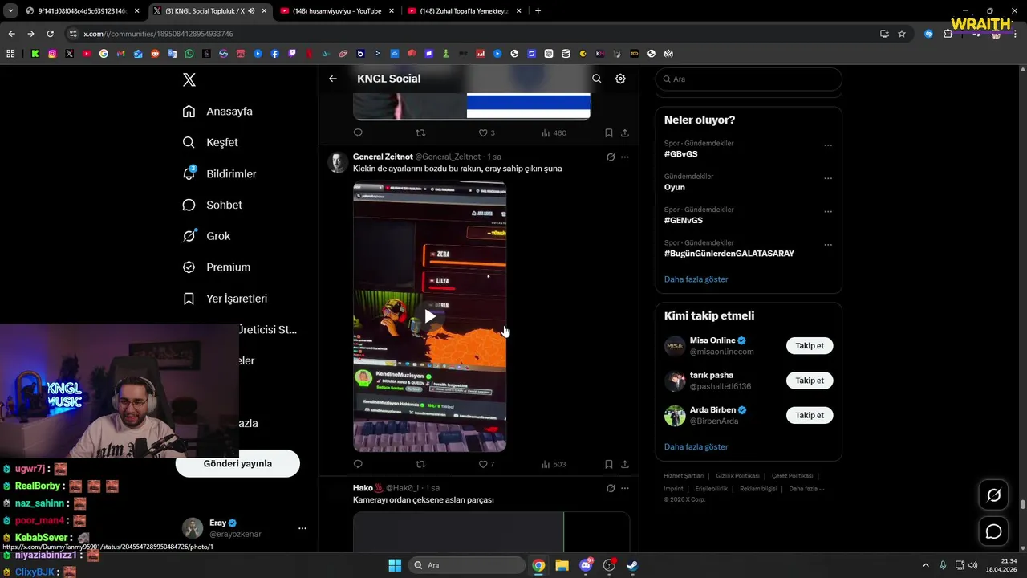The image size is (1027, 578).
Task: Open floating messages button
Action: click(x=994, y=531)
